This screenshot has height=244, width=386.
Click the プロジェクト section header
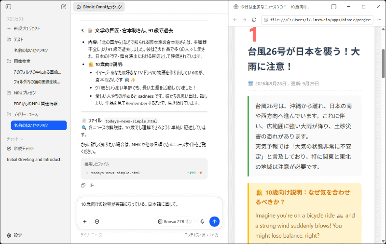(x=15, y=19)
